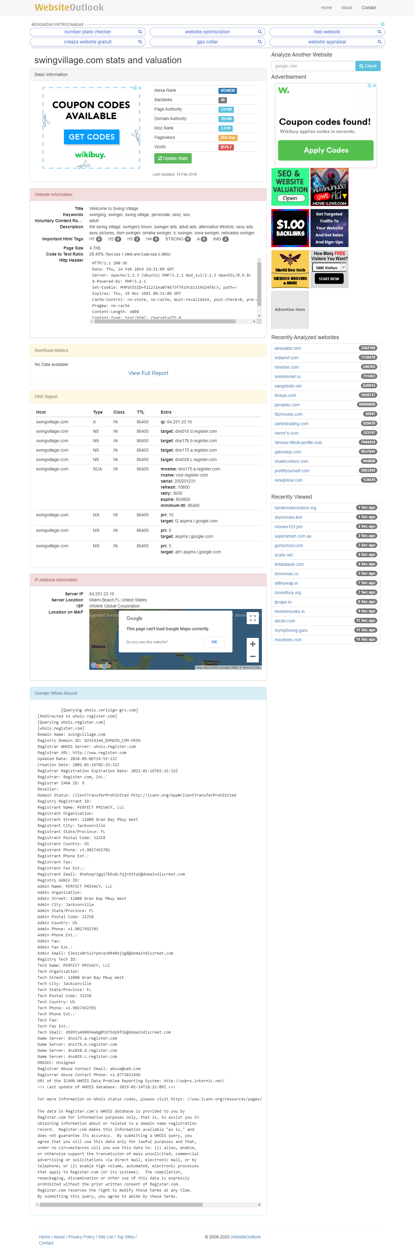Screen dimensions: 415x1249
Task: Open the movie-love.com ad banner
Action: point(329,187)
